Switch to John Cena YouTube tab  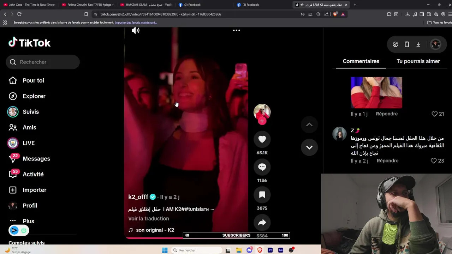tap(29, 5)
